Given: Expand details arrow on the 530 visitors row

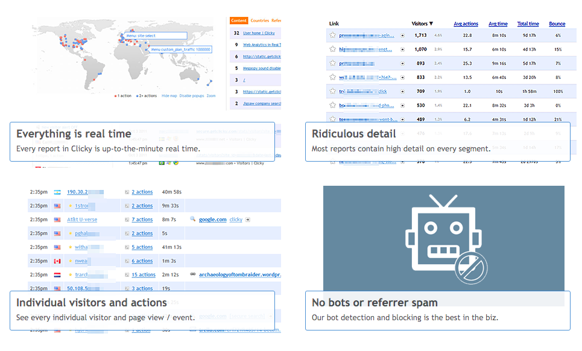Looking at the screenshot, I should click(402, 106).
